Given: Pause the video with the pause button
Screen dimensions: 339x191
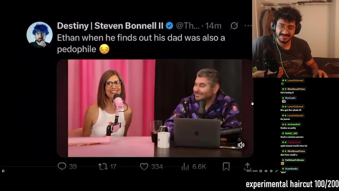Looking at the screenshot, I should click(x=3, y=171).
